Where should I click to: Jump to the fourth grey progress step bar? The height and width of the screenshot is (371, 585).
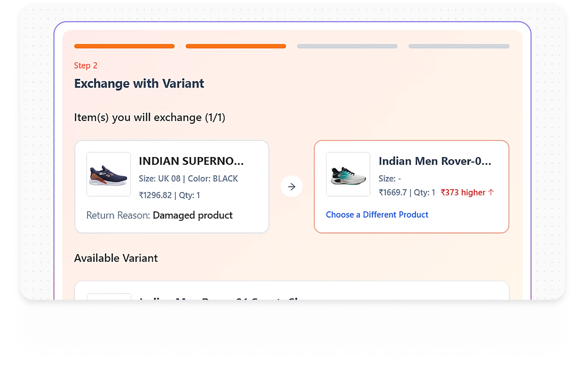click(x=459, y=46)
